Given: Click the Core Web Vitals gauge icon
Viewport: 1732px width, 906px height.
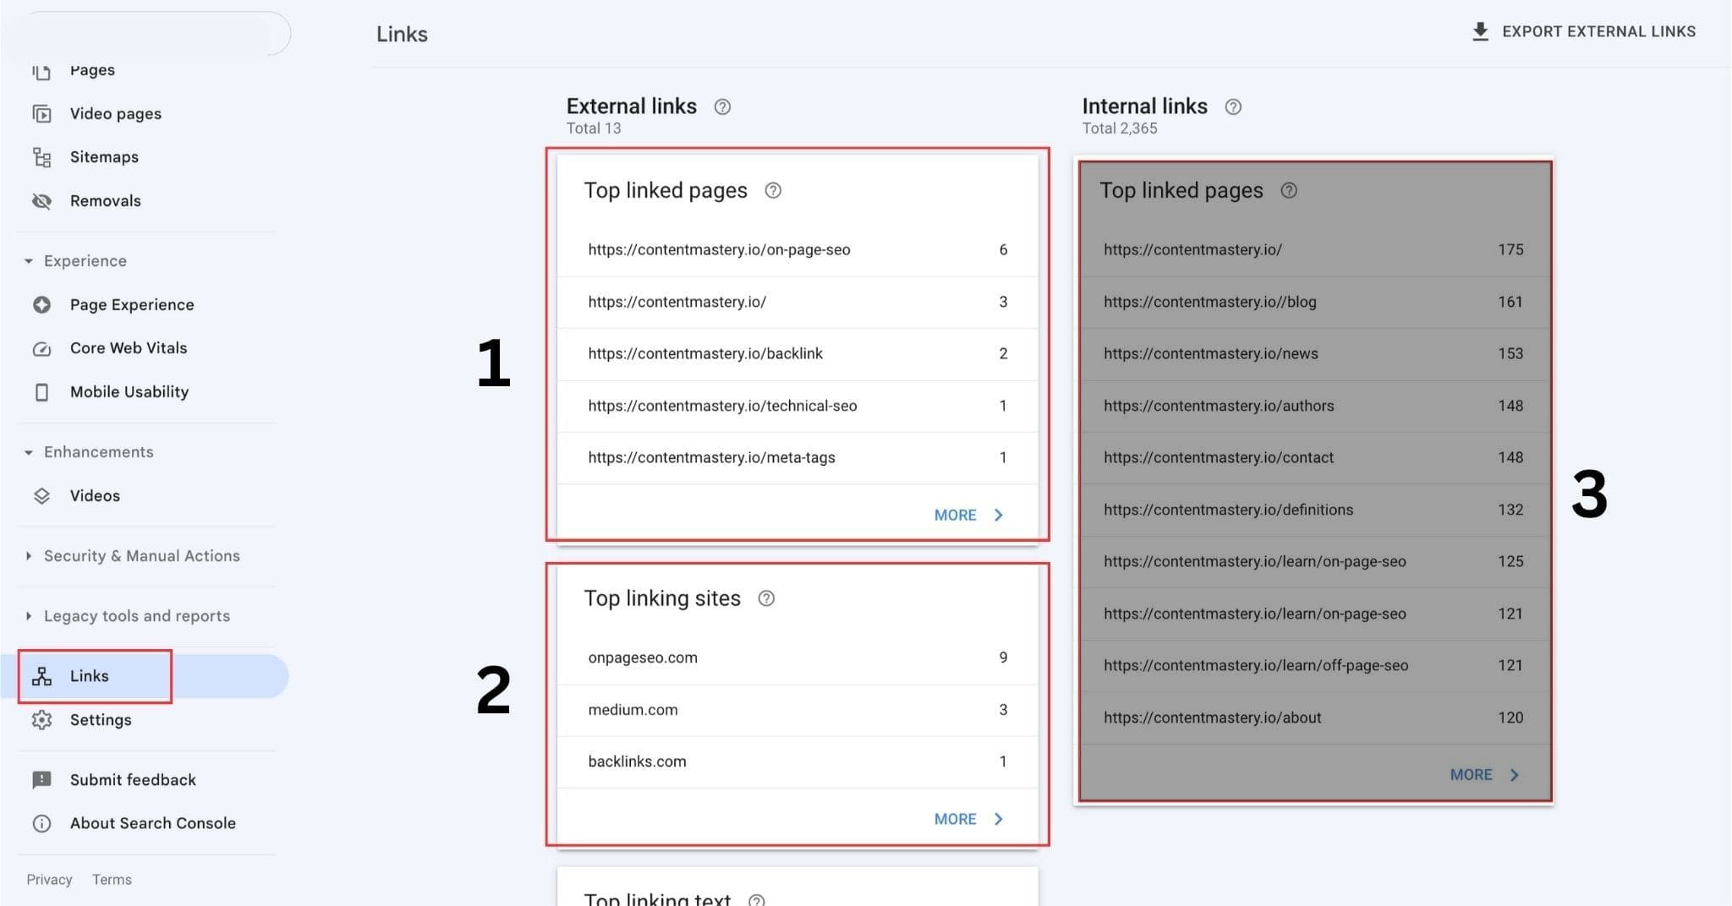Looking at the screenshot, I should (41, 348).
